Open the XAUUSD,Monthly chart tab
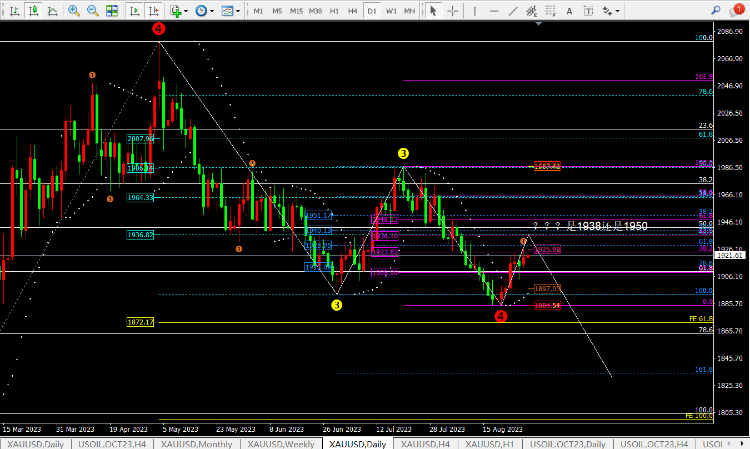750x449 pixels. click(x=197, y=444)
